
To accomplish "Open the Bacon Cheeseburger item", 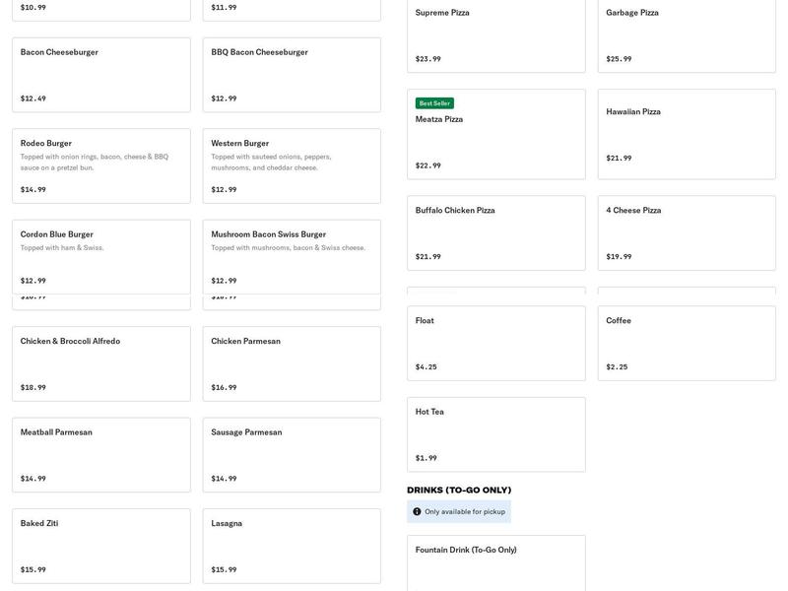I will coord(100,75).
